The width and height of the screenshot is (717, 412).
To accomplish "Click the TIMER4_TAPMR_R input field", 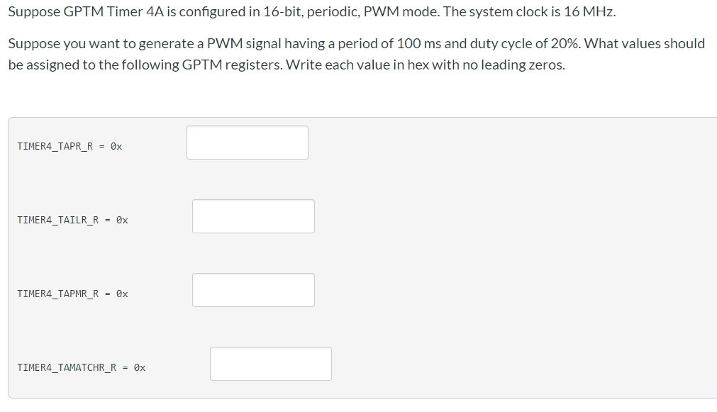I will 253,289.
